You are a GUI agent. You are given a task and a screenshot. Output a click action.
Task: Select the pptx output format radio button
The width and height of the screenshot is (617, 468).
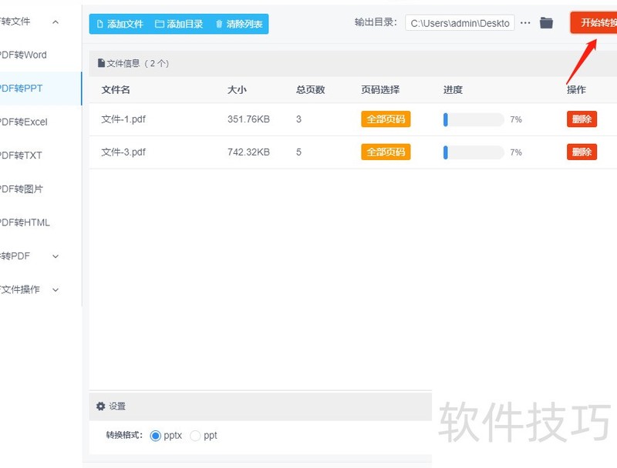[156, 436]
